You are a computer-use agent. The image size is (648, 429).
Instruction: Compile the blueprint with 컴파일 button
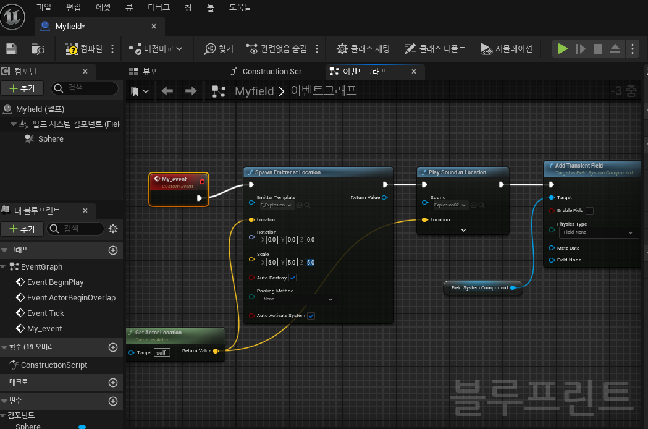pyautogui.click(x=84, y=49)
